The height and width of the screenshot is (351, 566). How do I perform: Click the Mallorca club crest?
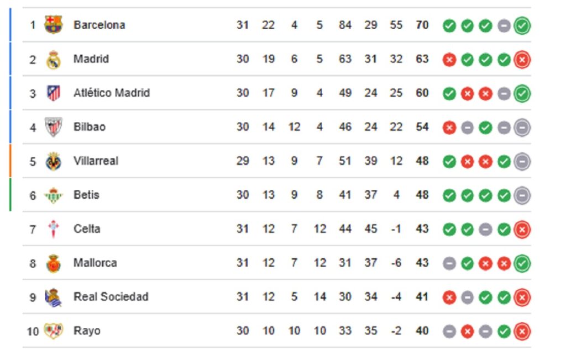point(54,263)
